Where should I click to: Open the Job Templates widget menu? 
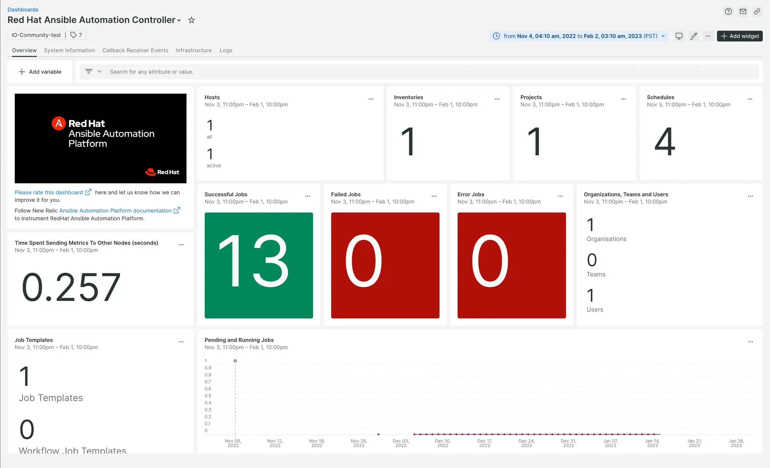click(182, 341)
